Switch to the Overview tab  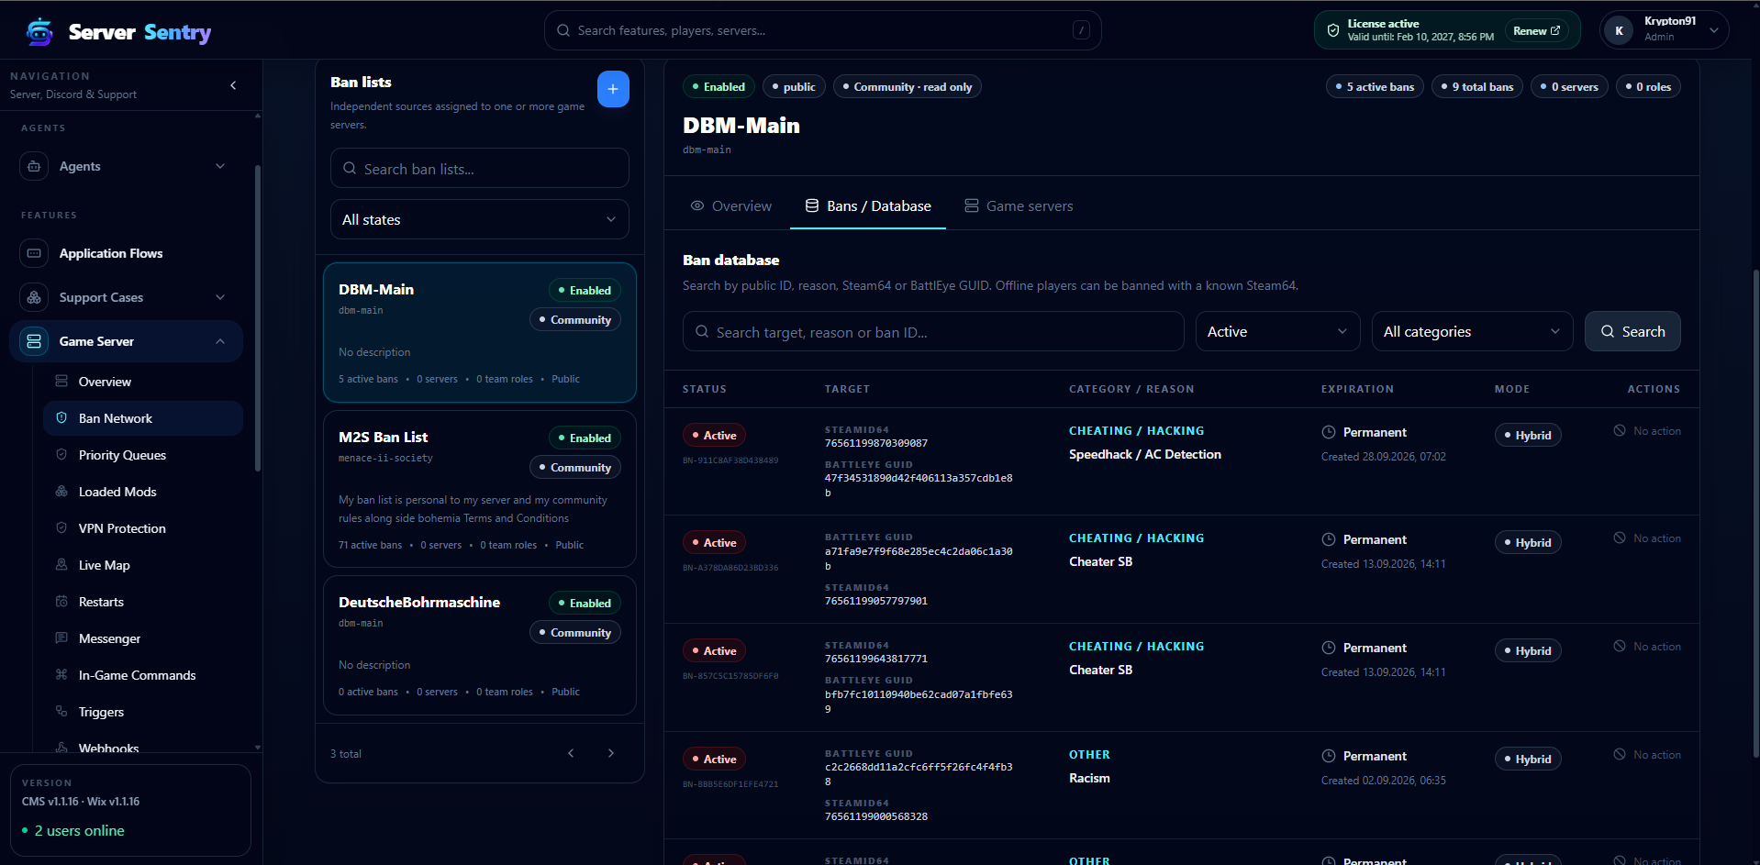click(x=731, y=206)
